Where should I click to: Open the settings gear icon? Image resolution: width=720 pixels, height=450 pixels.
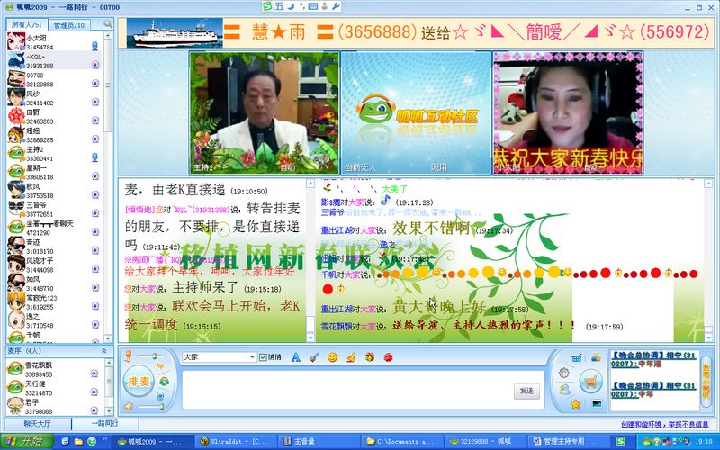pos(564,373)
